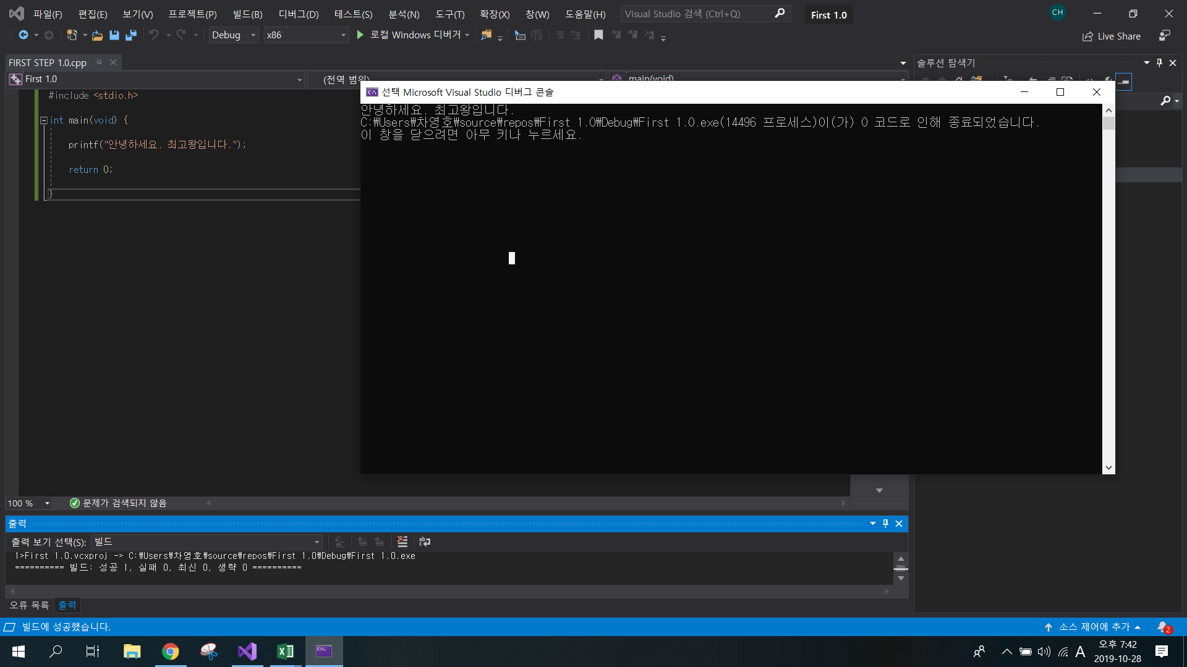The height and width of the screenshot is (667, 1187).
Task: Switch to the 오류 목록 tab
Action: [x=29, y=605]
